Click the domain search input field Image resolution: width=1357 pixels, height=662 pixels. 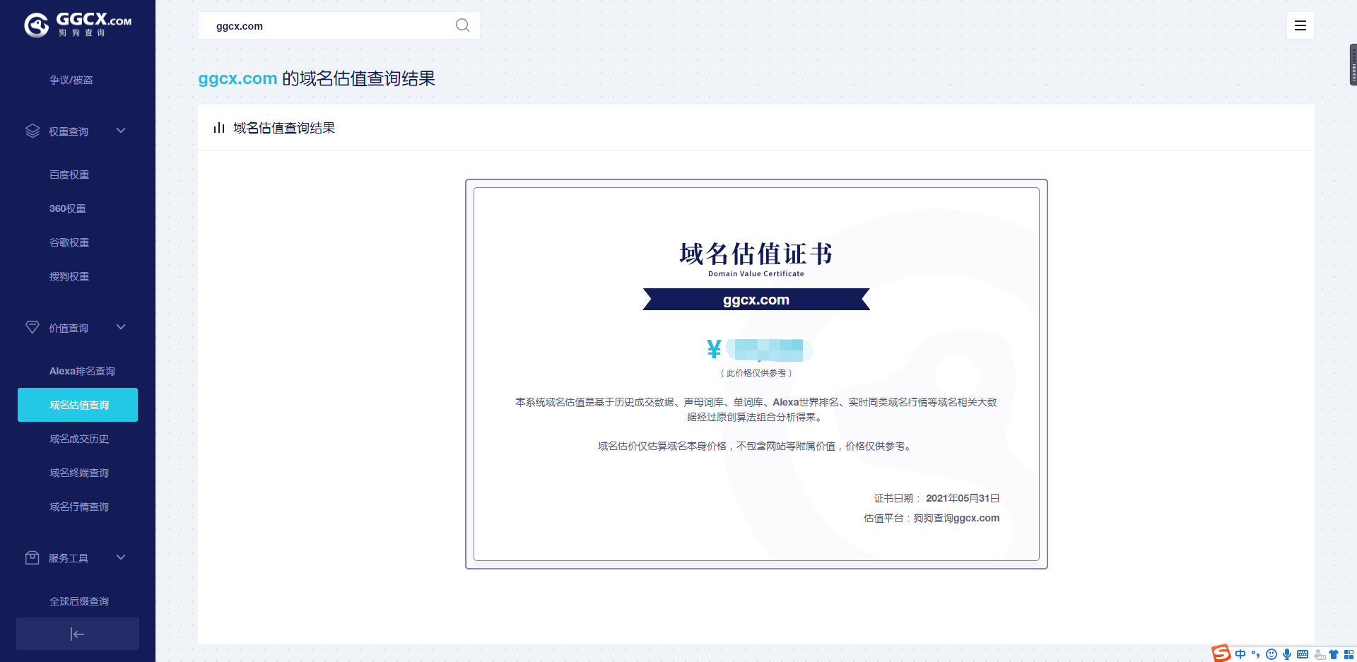pos(339,25)
